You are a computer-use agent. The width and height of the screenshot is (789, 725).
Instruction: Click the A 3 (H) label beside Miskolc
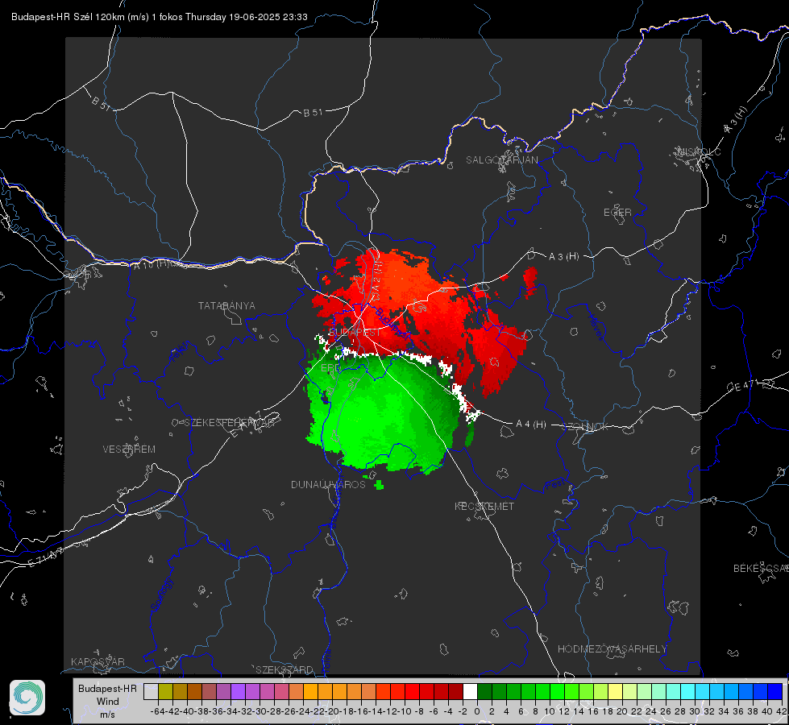pos(736,120)
